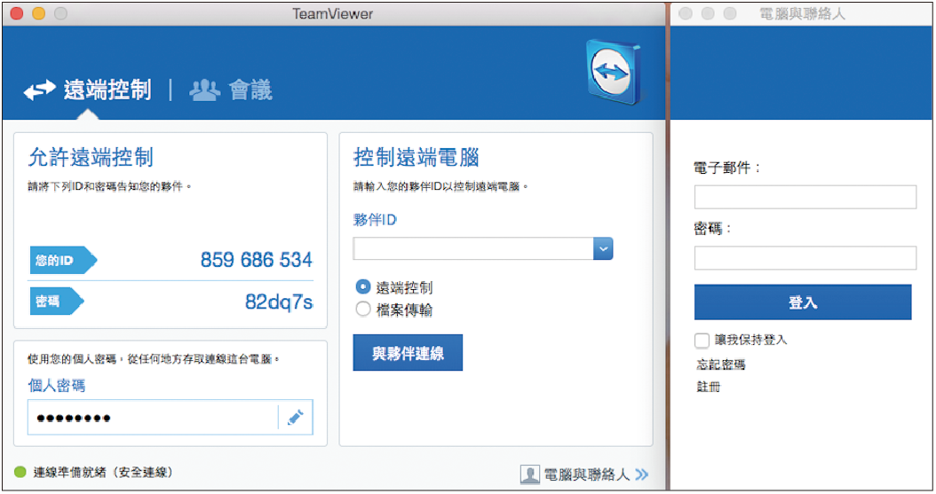The image size is (936, 494).
Task: Click the 登入 button
Action: (x=803, y=302)
